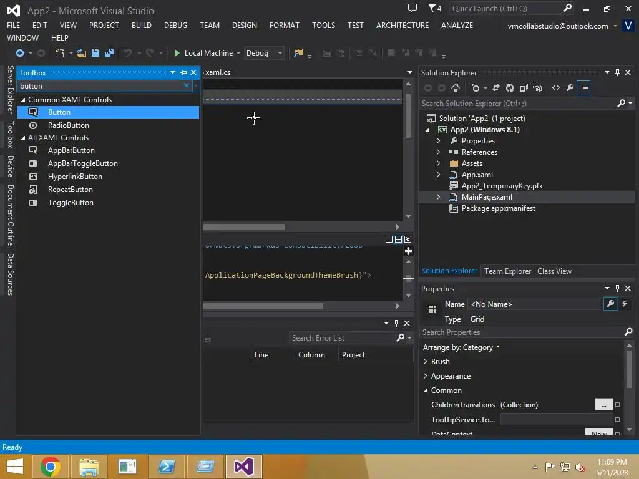Click the Save floppy disk icon

(95, 53)
